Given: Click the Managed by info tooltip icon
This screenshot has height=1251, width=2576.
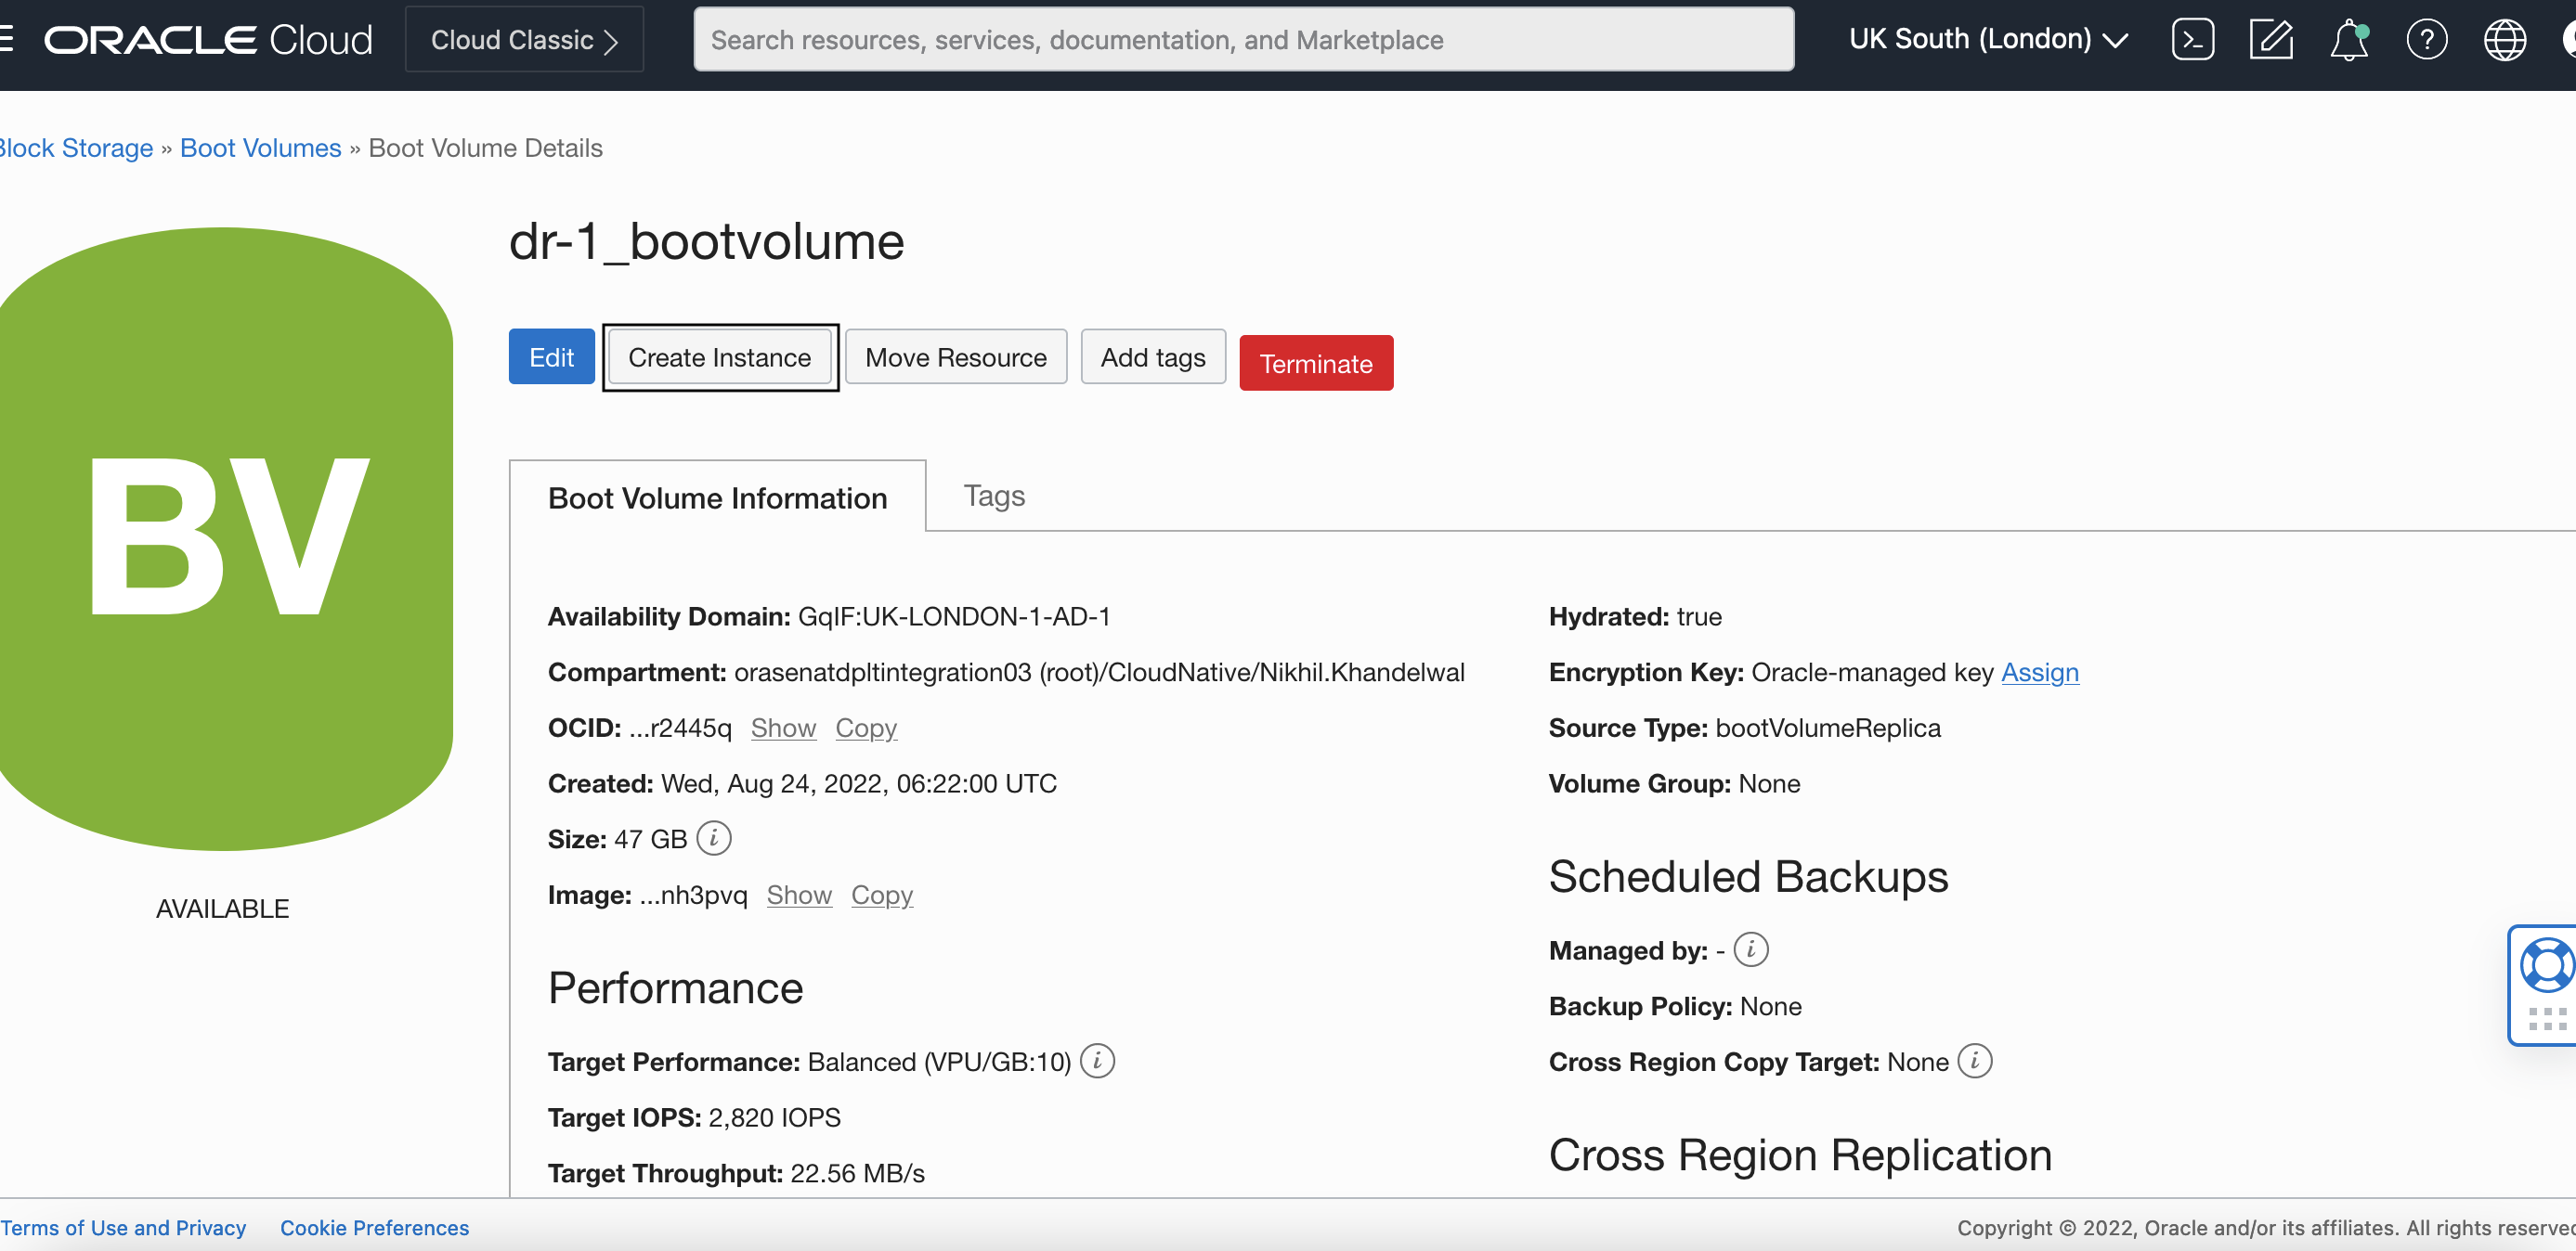Looking at the screenshot, I should pos(1750,950).
